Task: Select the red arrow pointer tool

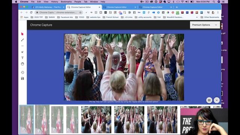Action: coord(22,34)
